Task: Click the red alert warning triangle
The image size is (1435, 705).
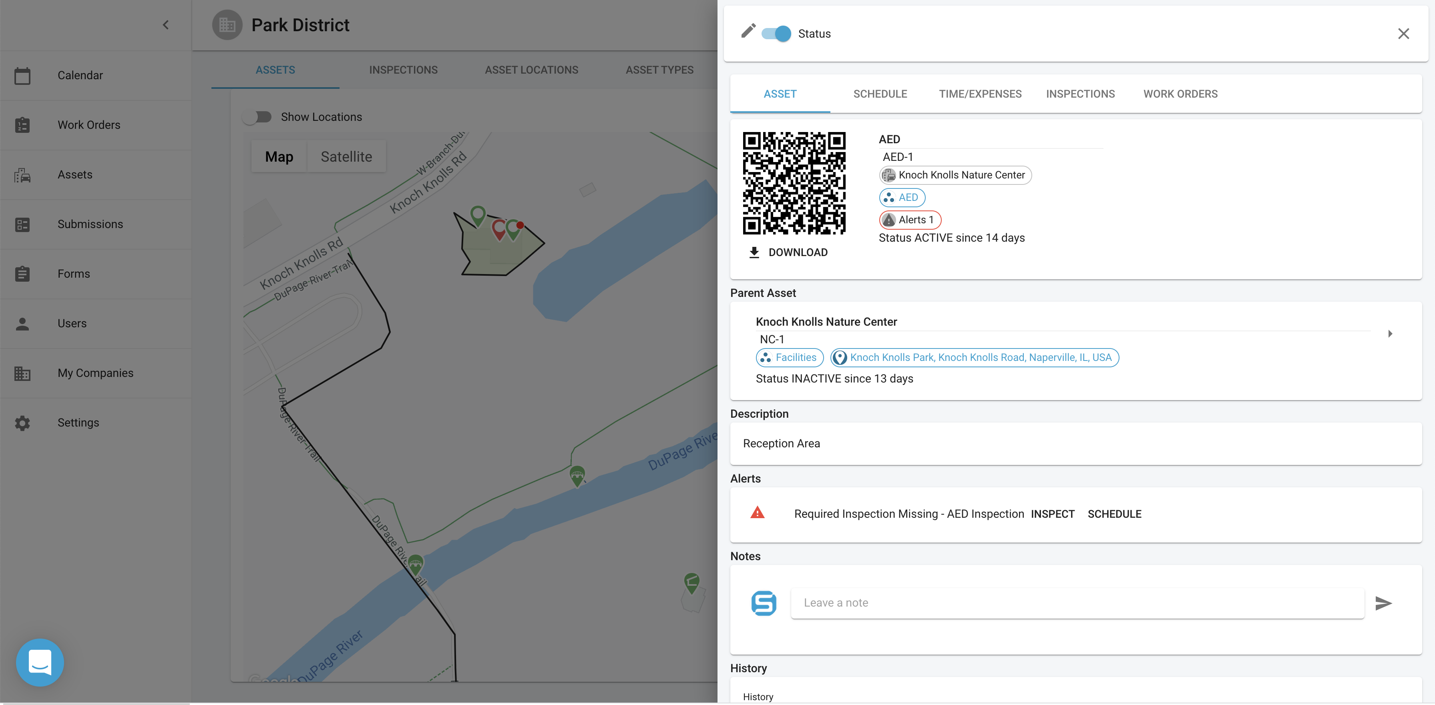Action: coord(757,512)
